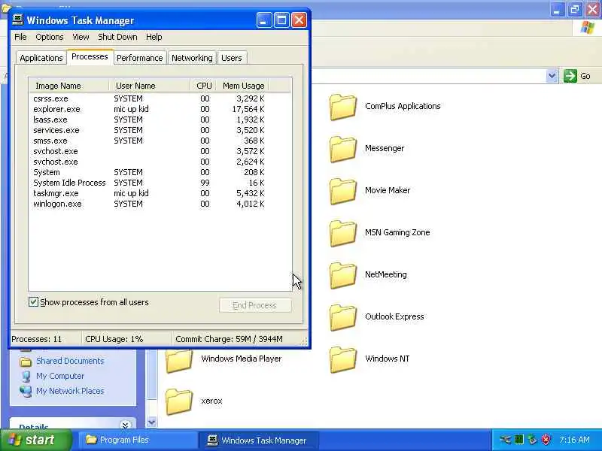Sort by Image Name column header
This screenshot has width=602, height=451.
69,86
